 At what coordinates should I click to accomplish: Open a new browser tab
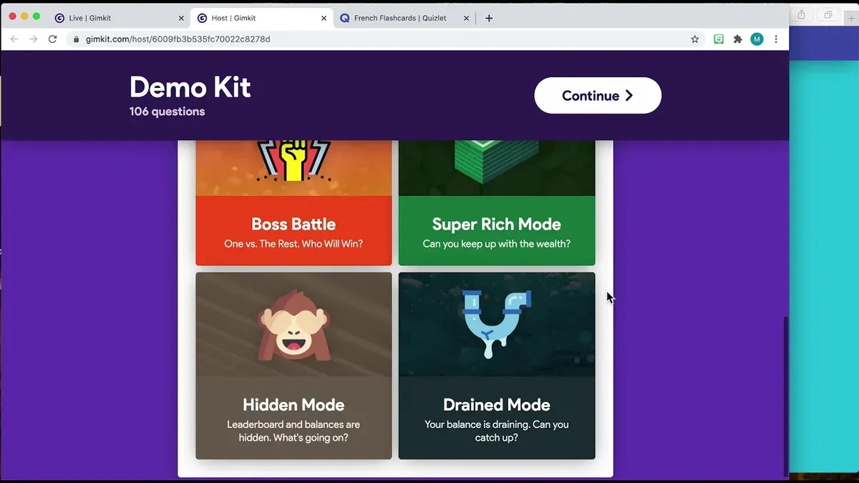pos(489,18)
